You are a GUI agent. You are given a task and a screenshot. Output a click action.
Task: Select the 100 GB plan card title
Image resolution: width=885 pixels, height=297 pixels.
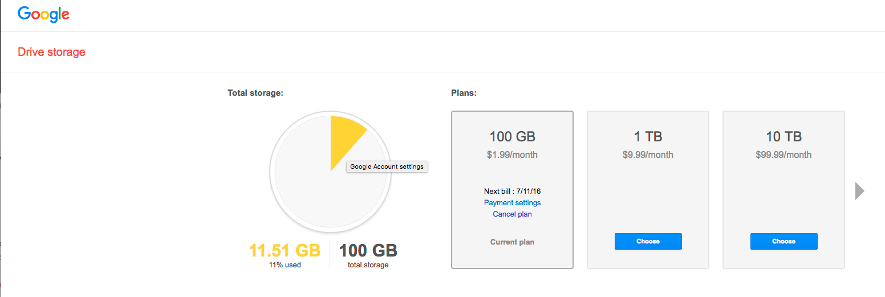[512, 137]
